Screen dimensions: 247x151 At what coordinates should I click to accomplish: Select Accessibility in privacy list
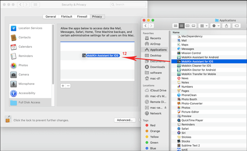(x=30, y=93)
